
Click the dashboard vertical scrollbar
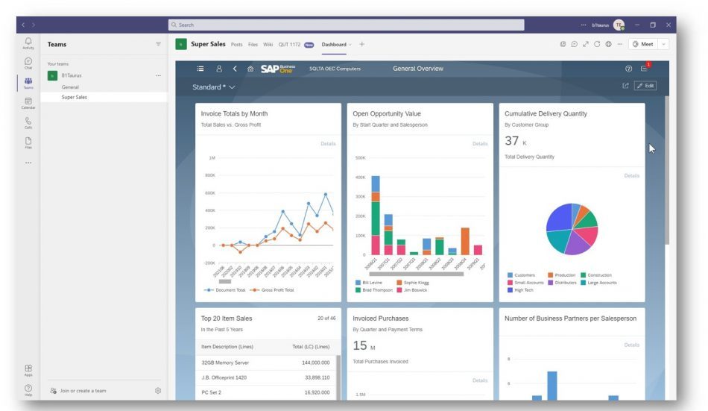pos(666,171)
